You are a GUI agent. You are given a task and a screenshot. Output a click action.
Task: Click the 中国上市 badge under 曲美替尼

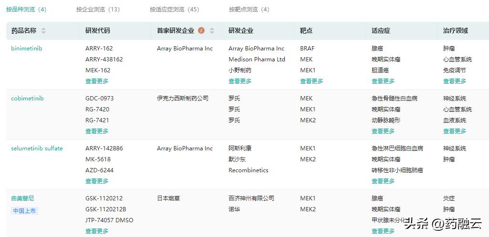24,211
